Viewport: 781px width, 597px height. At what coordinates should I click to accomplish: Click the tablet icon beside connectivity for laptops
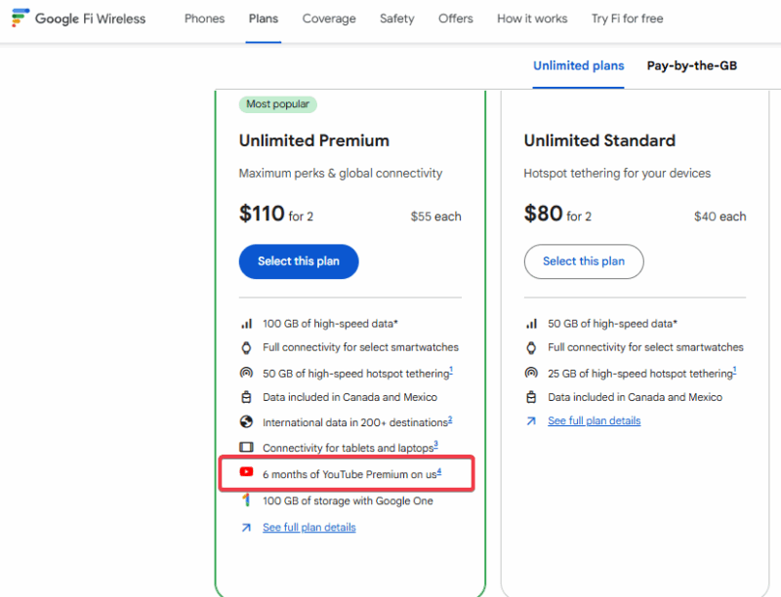coord(247,447)
